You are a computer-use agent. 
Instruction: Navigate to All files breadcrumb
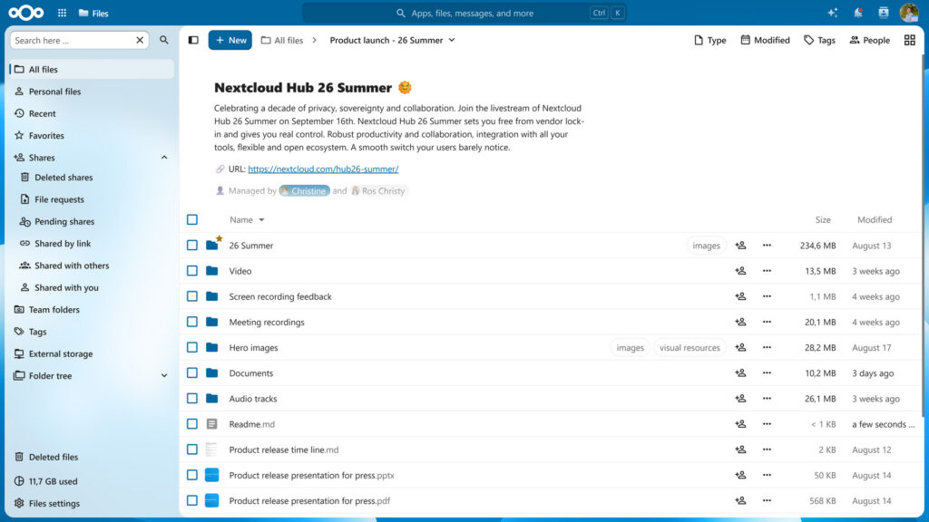282,40
